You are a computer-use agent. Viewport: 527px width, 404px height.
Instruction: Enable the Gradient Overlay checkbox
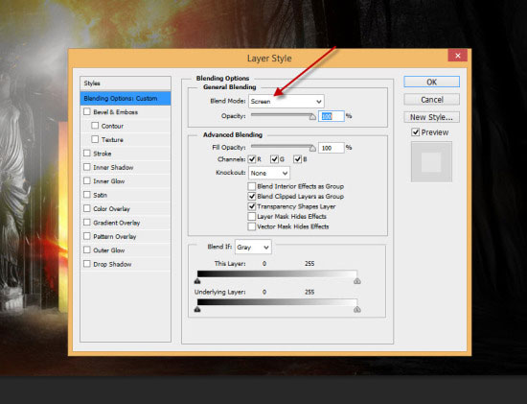[86, 223]
